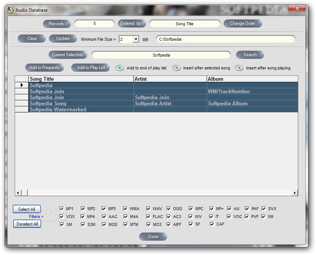The width and height of the screenshot is (316, 255).
Task: Click the Album column header
Action: coord(253,79)
